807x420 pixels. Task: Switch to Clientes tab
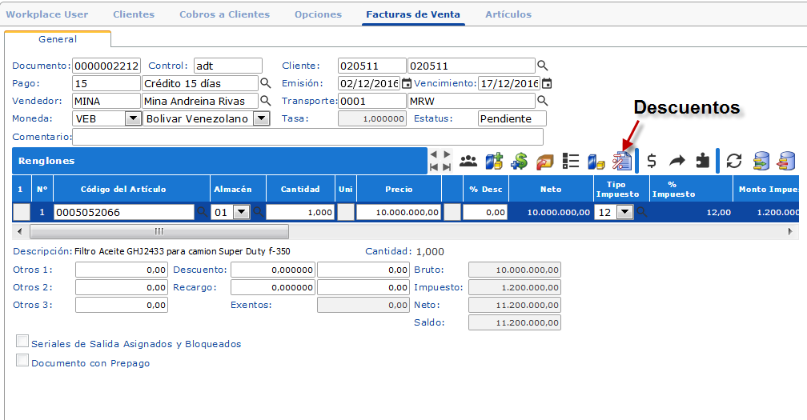pos(134,14)
